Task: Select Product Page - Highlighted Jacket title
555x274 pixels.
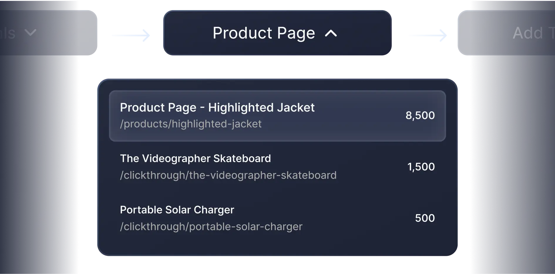Action: [217, 108]
